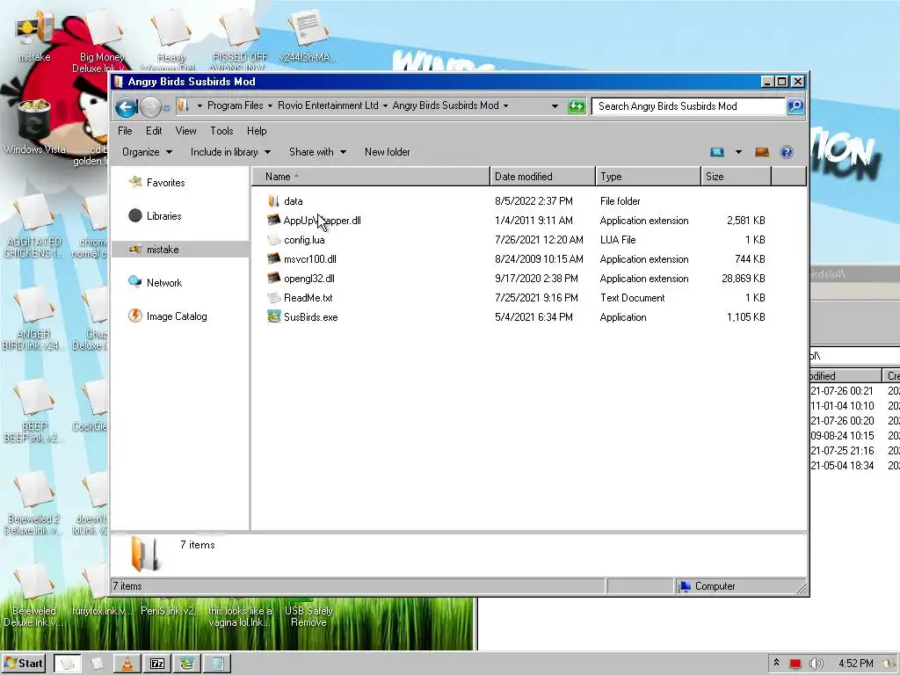Screen dimensions: 900x675
Task: Click the 4:52 PM taskbar clock
Action: [x=856, y=664]
